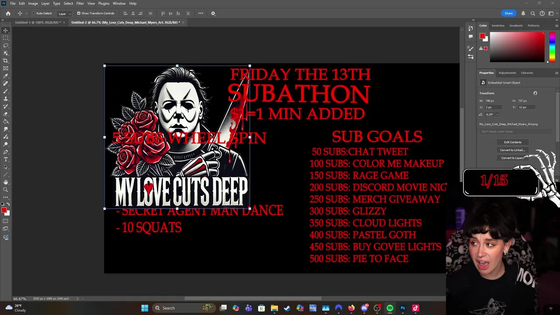560x315 pixels.
Task: Open the Layer menu
Action: pyautogui.click(x=45, y=3)
